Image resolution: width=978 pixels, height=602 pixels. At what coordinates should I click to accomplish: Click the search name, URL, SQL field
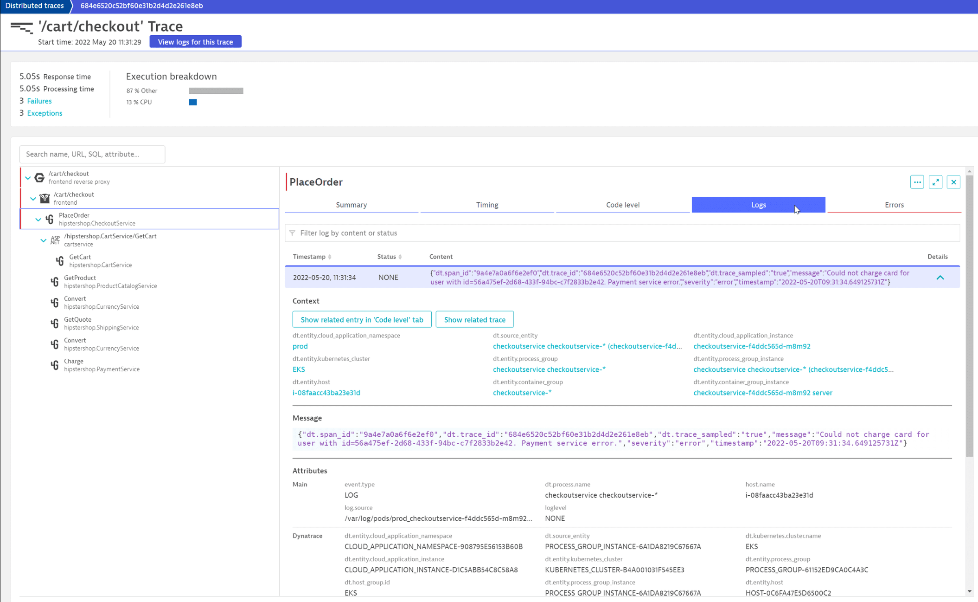point(92,154)
